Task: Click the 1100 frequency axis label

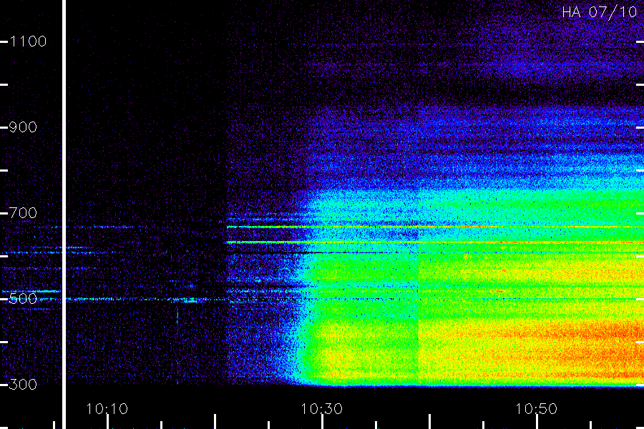Action: 28,41
